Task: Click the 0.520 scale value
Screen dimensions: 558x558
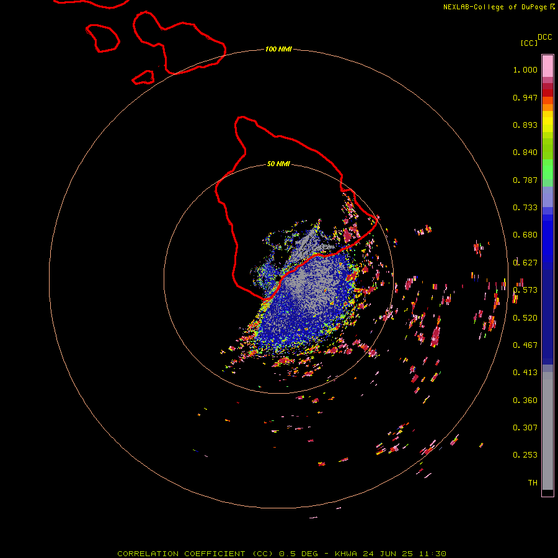Action: (525, 318)
